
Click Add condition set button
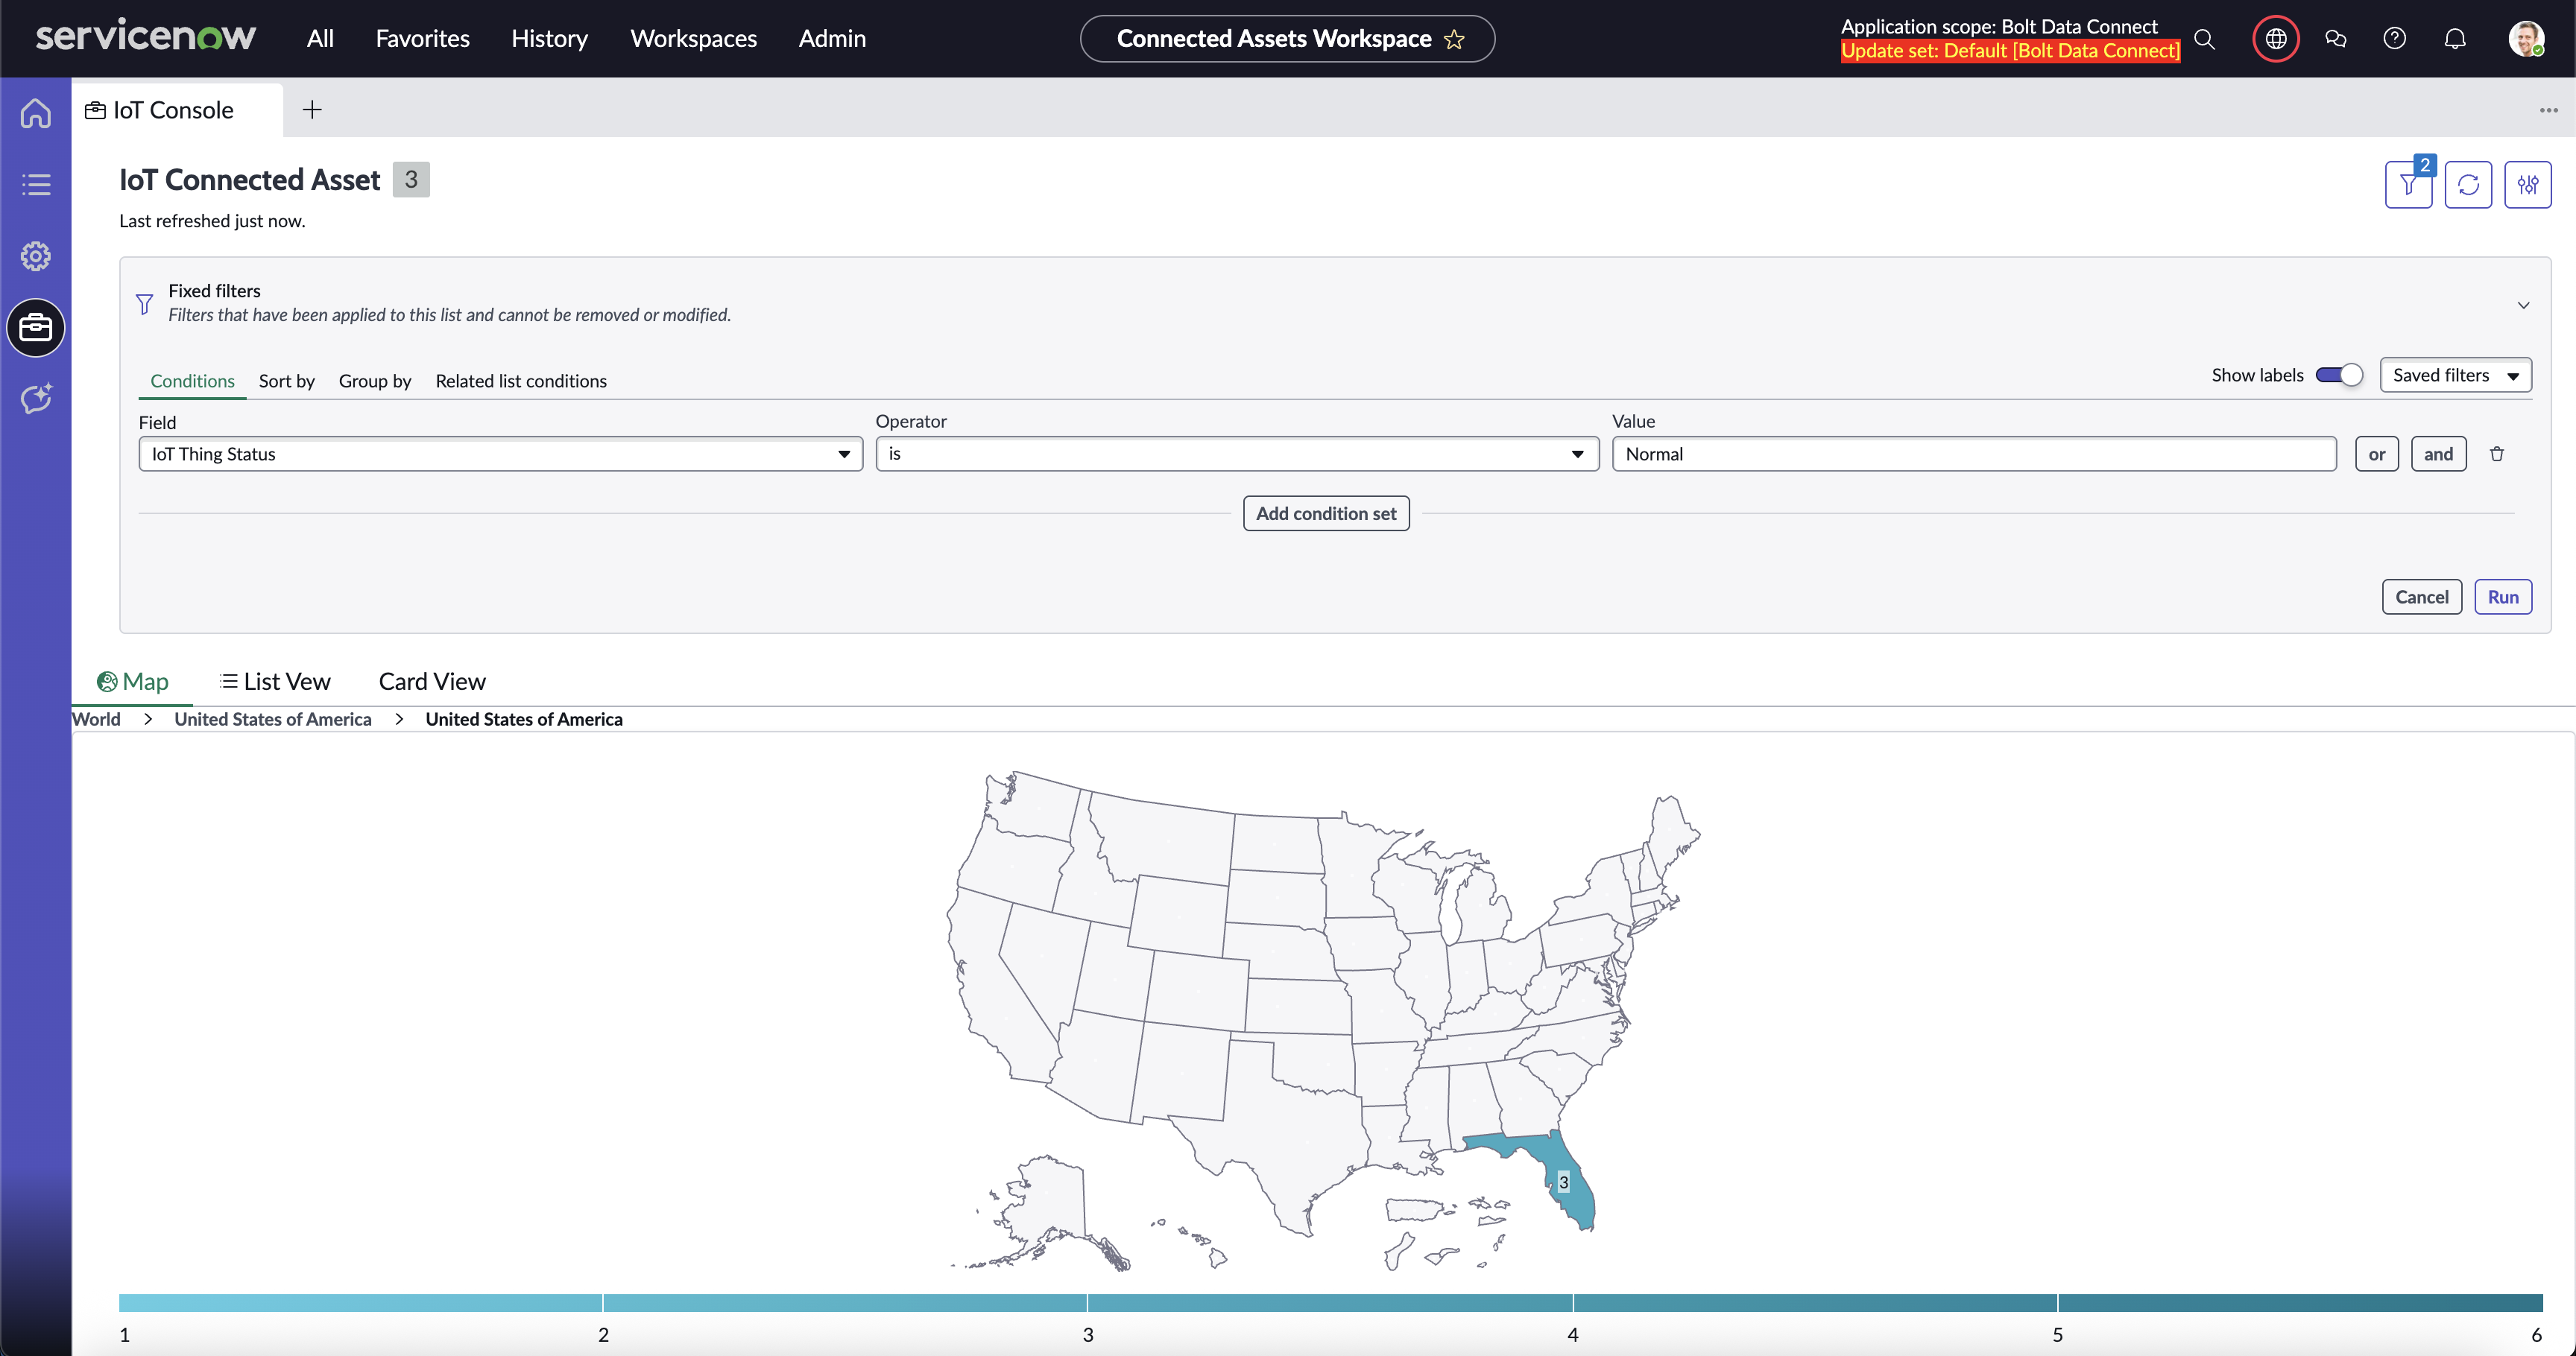[x=1326, y=513]
